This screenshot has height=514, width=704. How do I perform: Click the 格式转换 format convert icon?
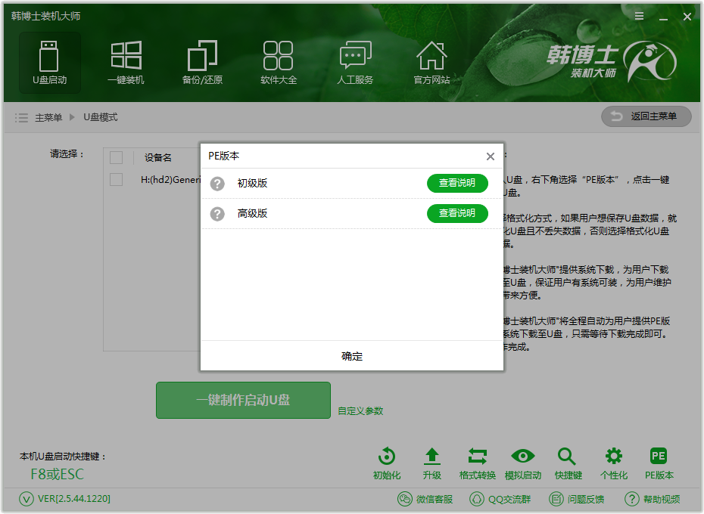tap(477, 456)
